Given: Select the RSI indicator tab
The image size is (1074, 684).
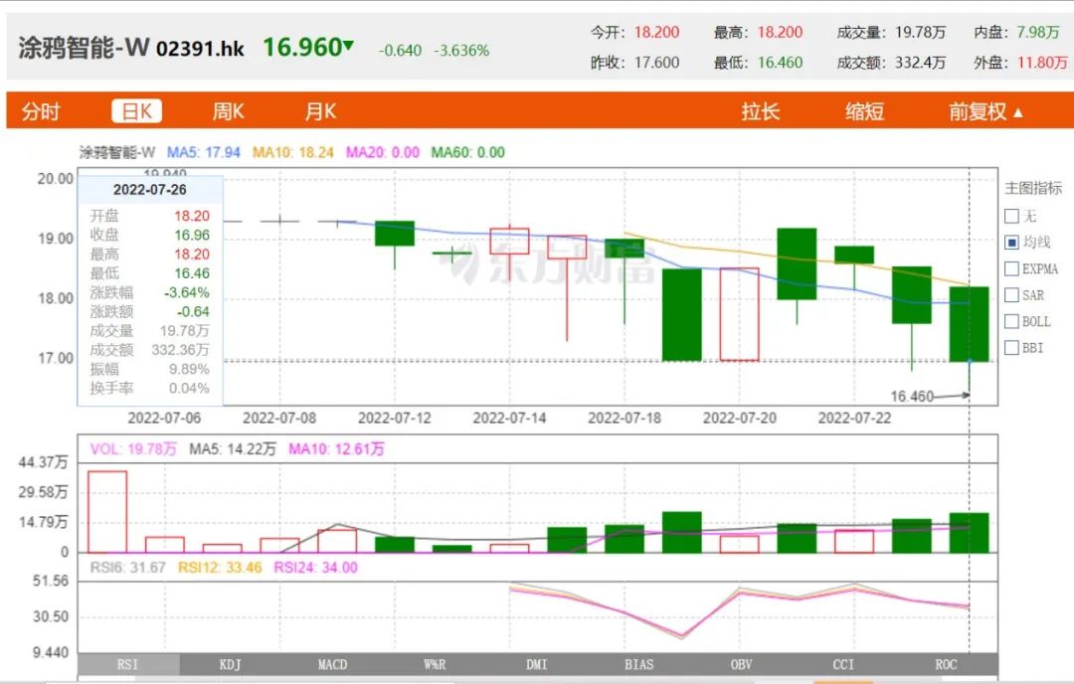Looking at the screenshot, I should coord(128,664).
